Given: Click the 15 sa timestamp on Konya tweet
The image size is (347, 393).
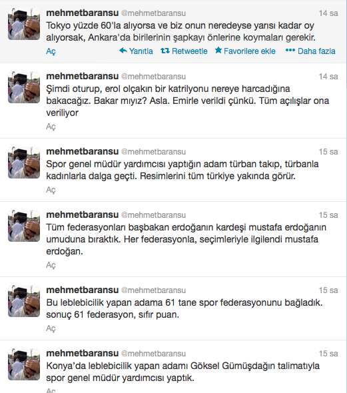Looking at the screenshot, I should [x=328, y=354].
